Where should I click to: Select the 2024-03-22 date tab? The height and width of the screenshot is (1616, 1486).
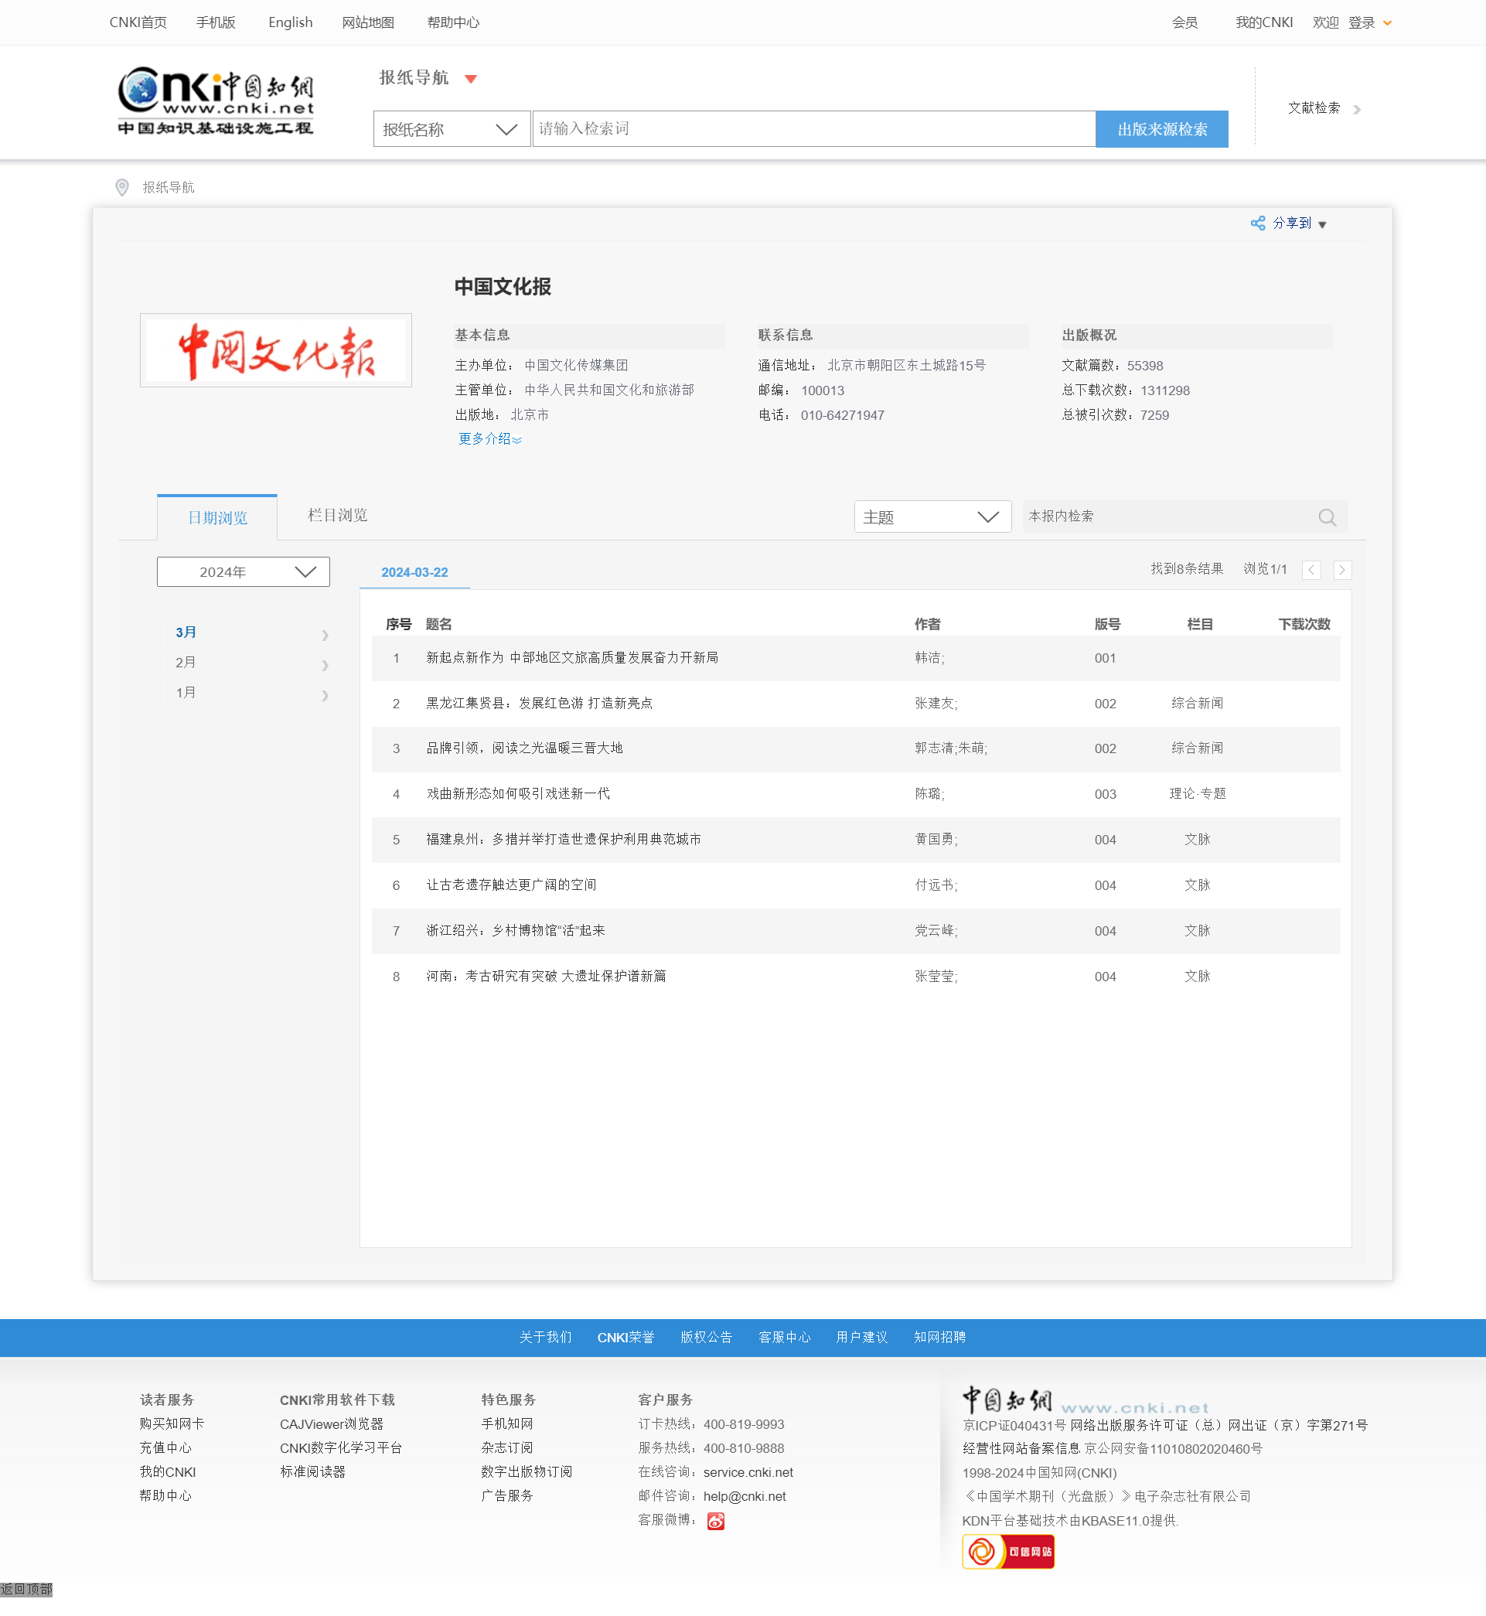point(414,572)
